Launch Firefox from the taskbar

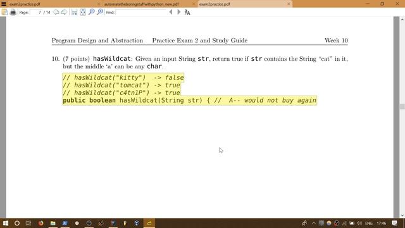click(40, 223)
